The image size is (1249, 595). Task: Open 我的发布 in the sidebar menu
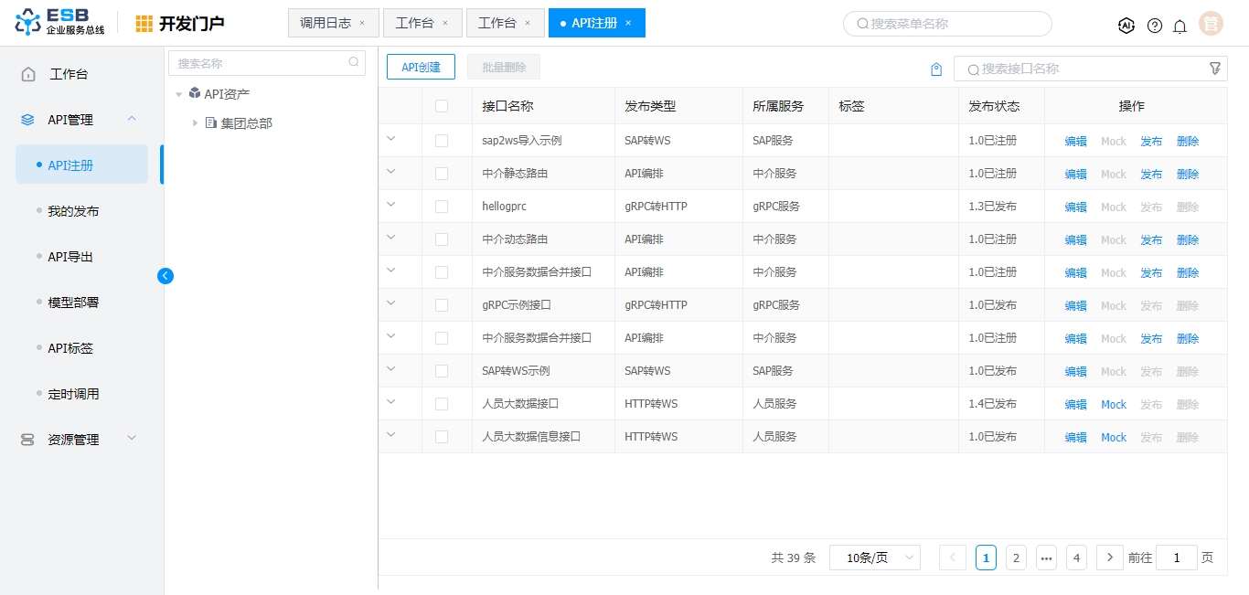point(73,211)
